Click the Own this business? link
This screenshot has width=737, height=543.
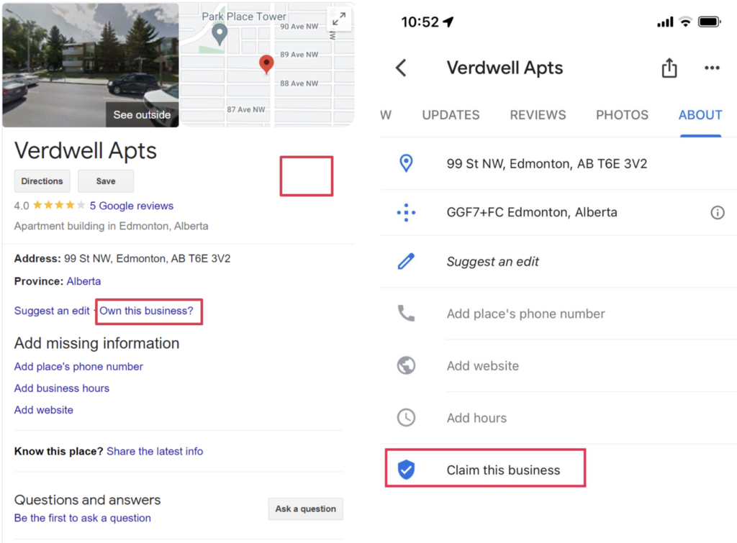coord(147,311)
